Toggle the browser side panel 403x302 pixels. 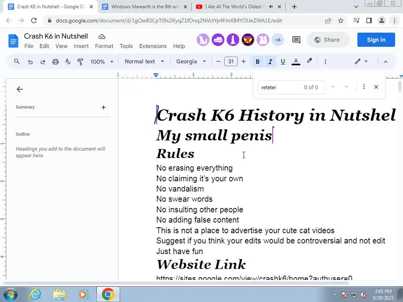tap(369, 20)
